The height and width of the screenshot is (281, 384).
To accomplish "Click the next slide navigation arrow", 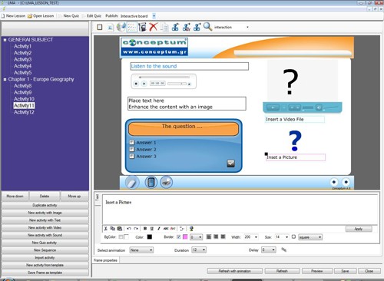I will (346, 182).
